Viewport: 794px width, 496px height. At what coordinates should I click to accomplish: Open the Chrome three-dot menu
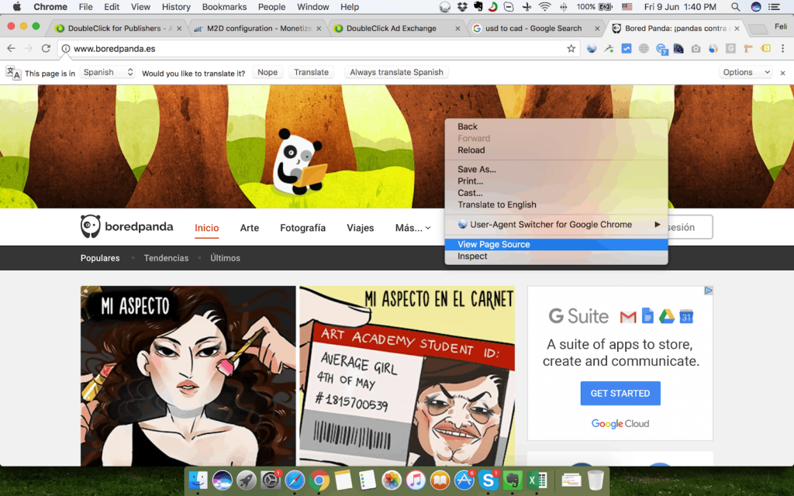[782, 48]
